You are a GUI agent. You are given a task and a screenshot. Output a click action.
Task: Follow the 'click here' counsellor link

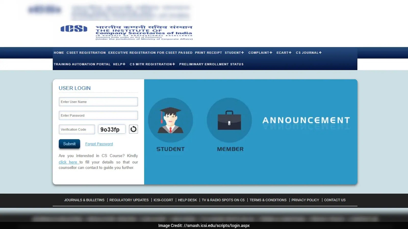click(x=68, y=162)
